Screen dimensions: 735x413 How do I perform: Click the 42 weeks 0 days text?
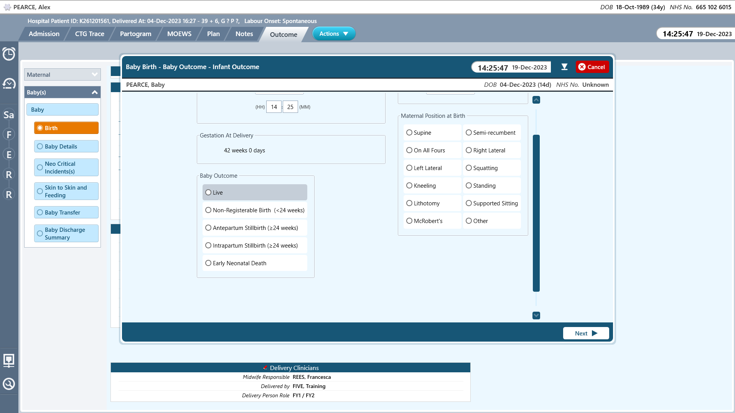(244, 150)
